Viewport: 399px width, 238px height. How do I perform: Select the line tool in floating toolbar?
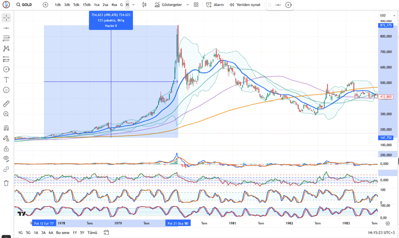coord(278,5)
